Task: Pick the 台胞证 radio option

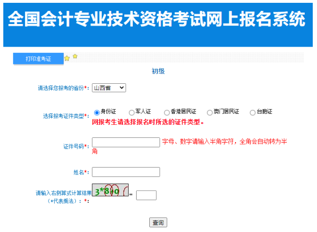Action: pyautogui.click(x=252, y=112)
